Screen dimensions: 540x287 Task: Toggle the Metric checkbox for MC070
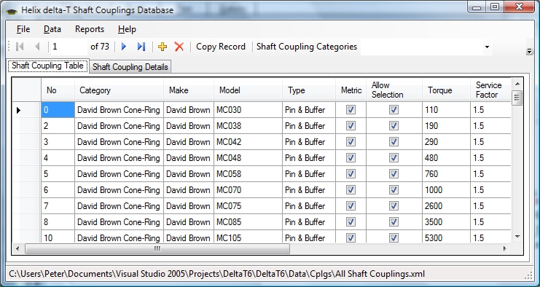pyautogui.click(x=351, y=189)
